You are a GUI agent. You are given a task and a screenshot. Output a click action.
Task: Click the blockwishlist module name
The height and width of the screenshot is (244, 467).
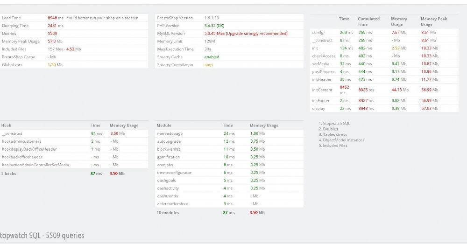pyautogui.click(x=169, y=149)
